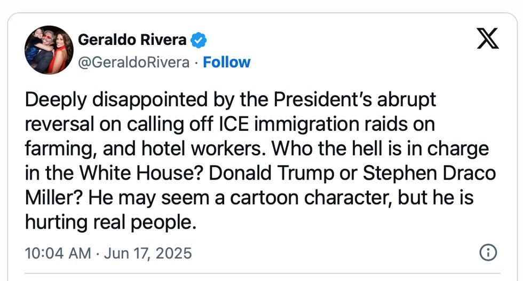This screenshot has height=281, width=523.
Task: Click the X logo in the tweet corner
Action: (x=488, y=38)
